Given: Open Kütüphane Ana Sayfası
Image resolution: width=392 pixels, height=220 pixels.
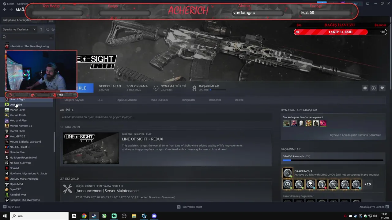Looking at the screenshot, I should click(x=17, y=20).
